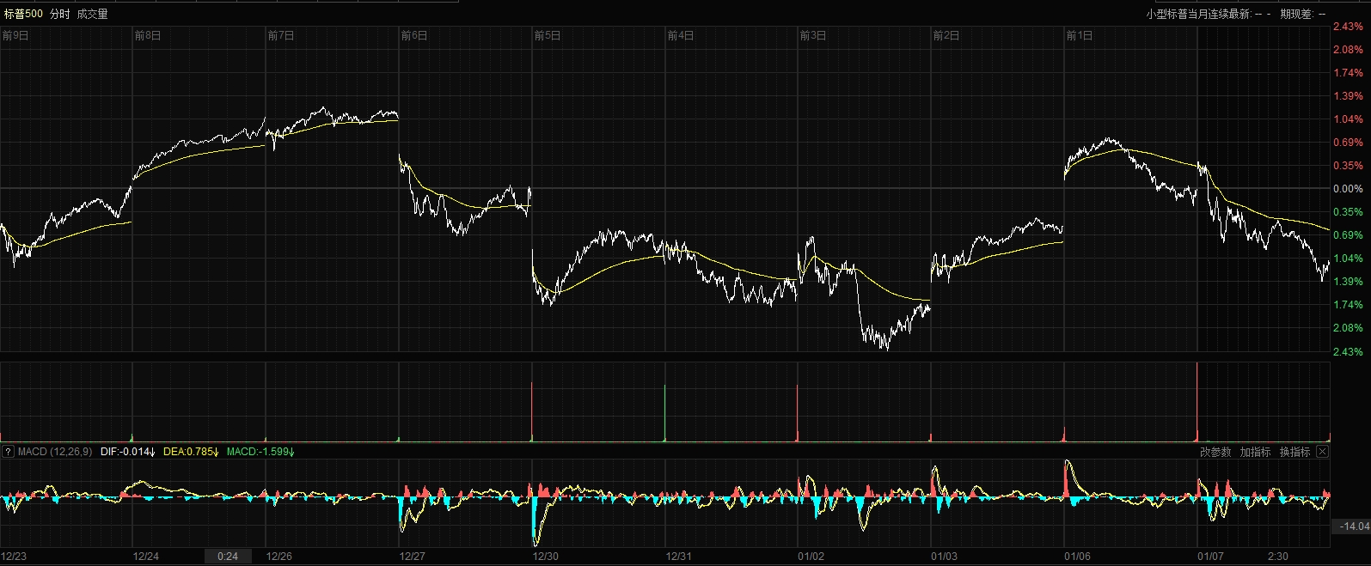The width and height of the screenshot is (1371, 566).
Task: Select the 前9日 day header
Action: 15,35
